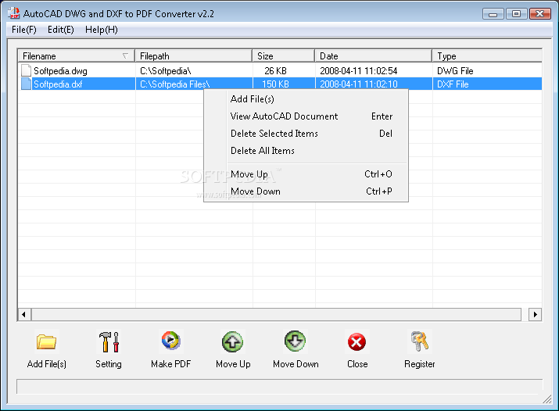The width and height of the screenshot is (559, 411).
Task: Open the Edit(E) menu
Action: 61,30
